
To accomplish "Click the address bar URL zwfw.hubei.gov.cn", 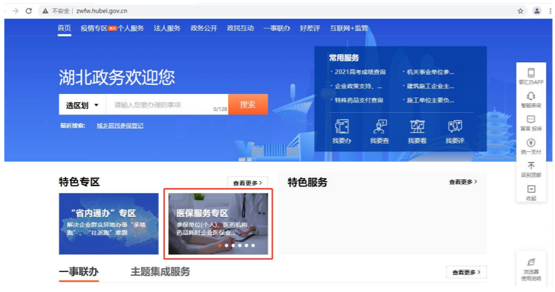I will click(x=102, y=11).
